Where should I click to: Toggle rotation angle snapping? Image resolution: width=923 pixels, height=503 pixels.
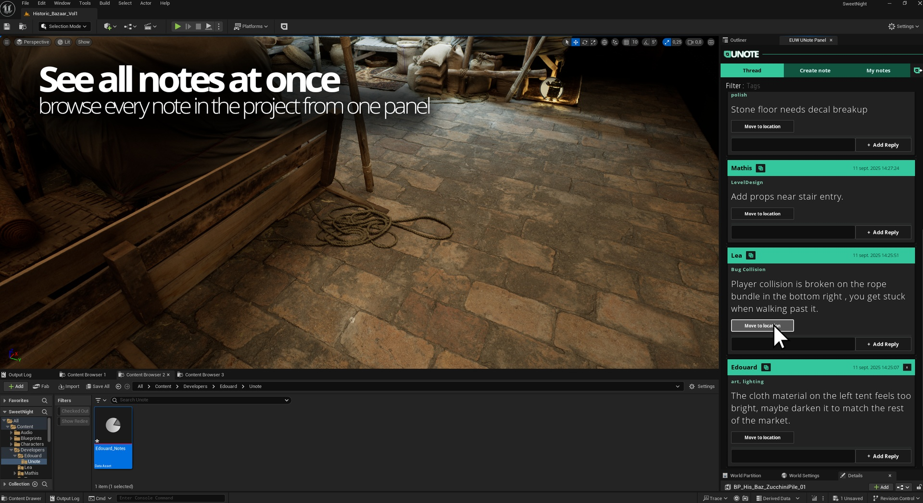coord(646,42)
